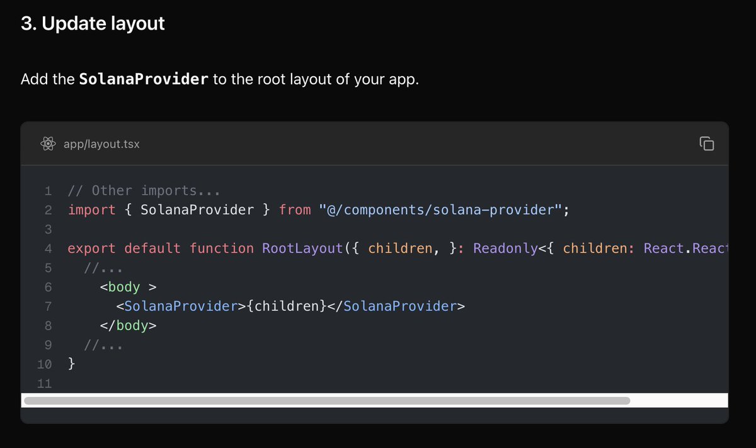This screenshot has height=448, width=756.
Task: Click the "3. Update layout" heading
Action: [x=93, y=23]
